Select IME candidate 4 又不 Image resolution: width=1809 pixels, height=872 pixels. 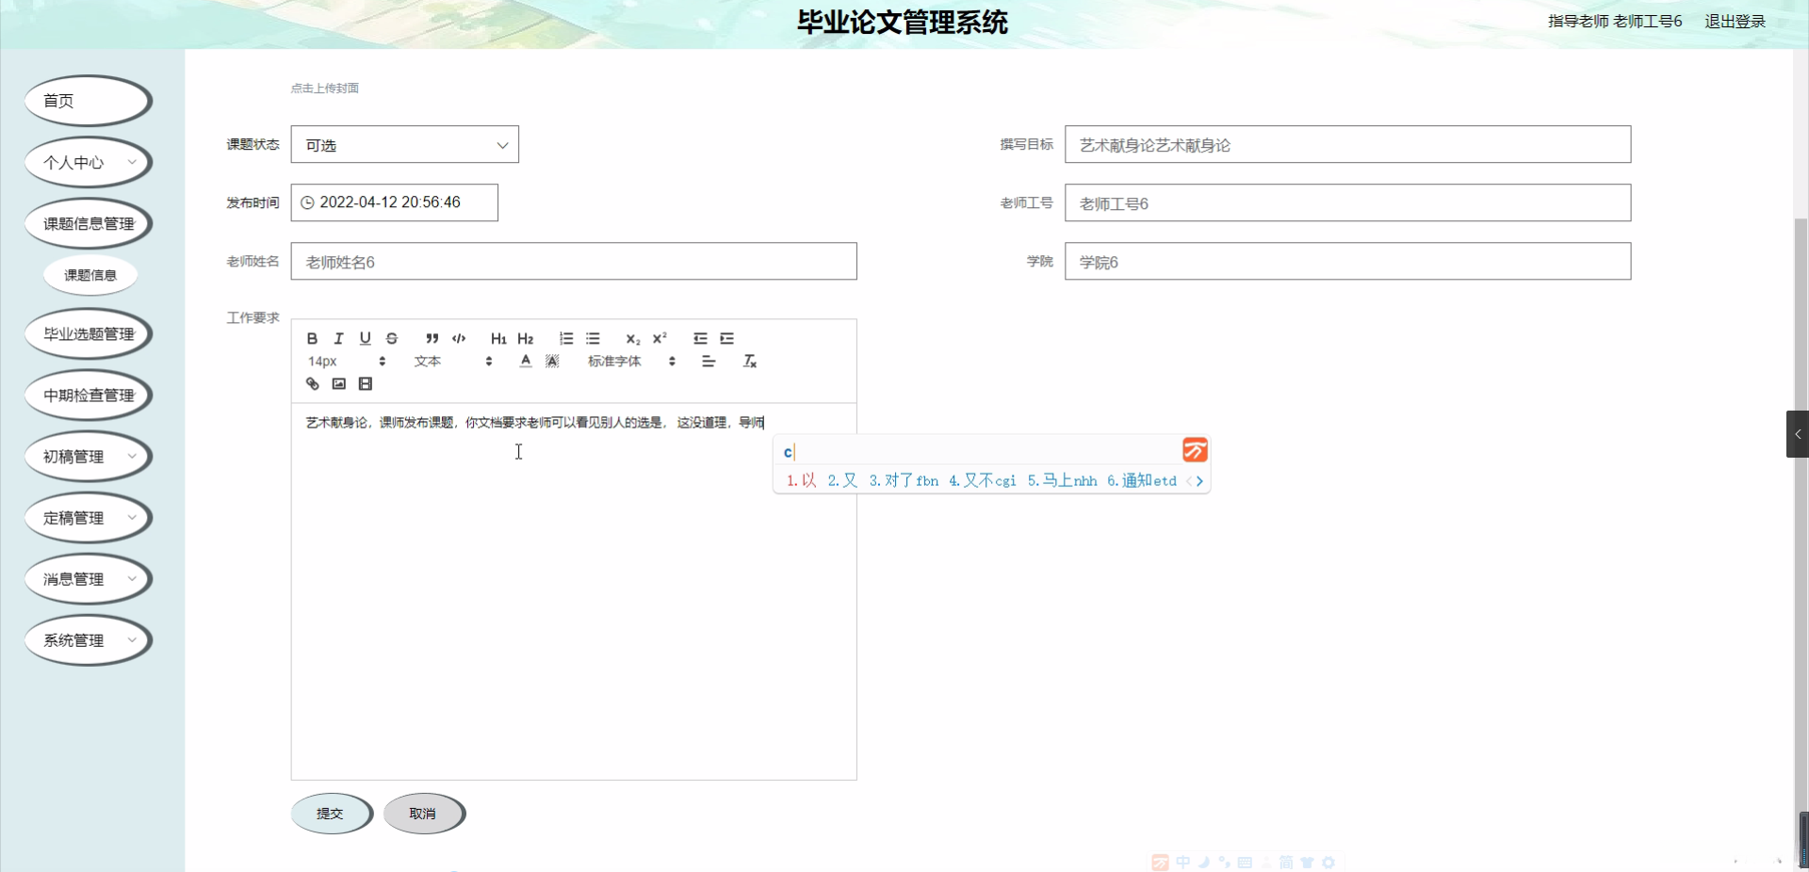point(983,481)
